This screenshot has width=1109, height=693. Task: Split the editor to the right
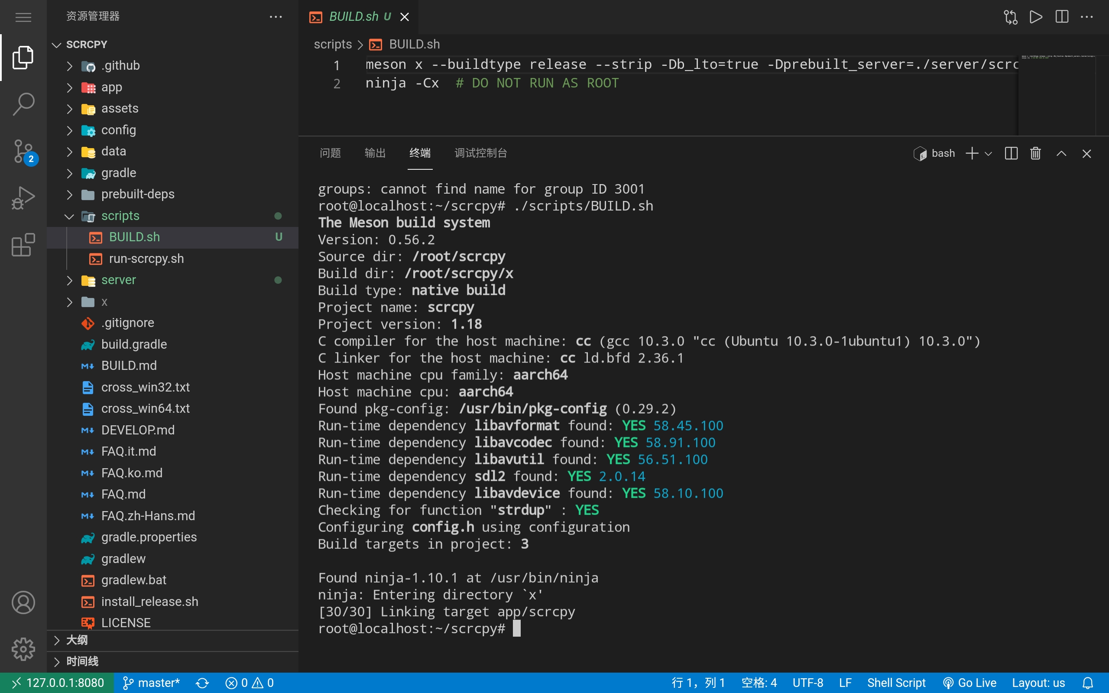coord(1061,17)
